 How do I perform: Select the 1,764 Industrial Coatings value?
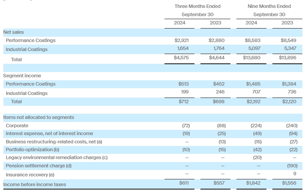219,48
